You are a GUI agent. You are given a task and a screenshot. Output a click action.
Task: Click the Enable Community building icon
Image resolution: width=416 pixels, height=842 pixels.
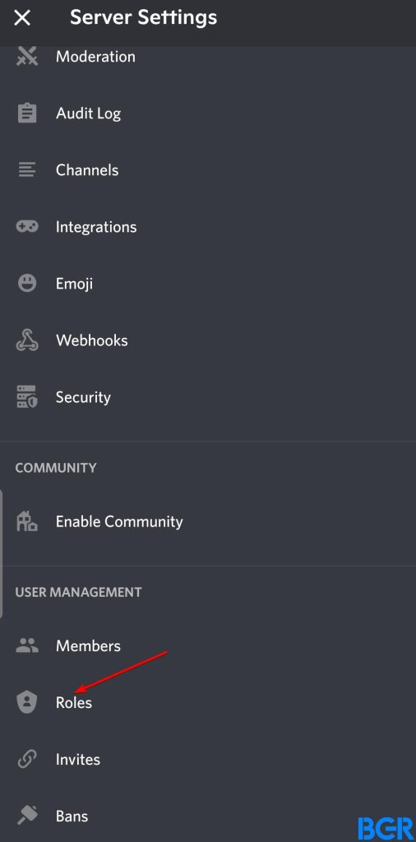pos(27,520)
